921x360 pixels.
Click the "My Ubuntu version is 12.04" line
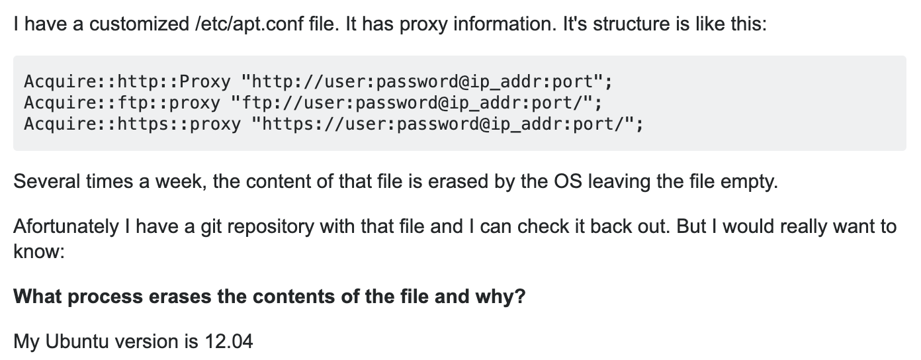[x=133, y=341]
